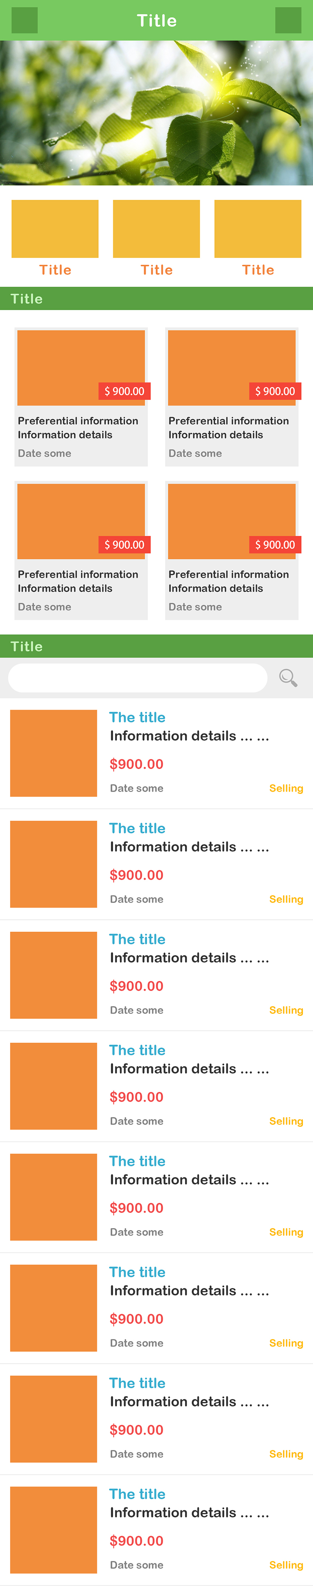Select the middle yellow category tile

156,228
